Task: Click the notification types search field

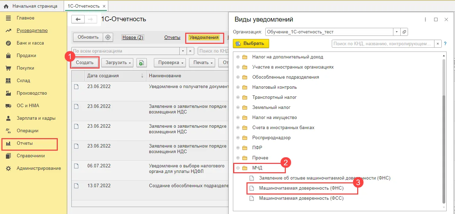Action: point(383,43)
